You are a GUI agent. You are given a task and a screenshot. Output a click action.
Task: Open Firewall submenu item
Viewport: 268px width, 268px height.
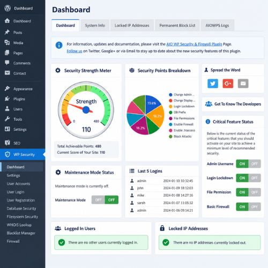pyautogui.click(x=13, y=241)
